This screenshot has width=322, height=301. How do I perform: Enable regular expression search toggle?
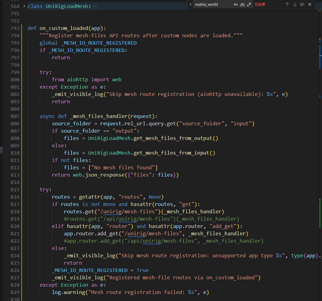coord(249,4)
